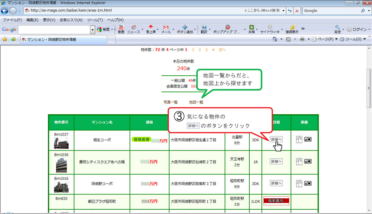The height and width of the screenshot is (214, 372).
Task: Open the ツール(O) command bar dropdown
Action: point(354,39)
